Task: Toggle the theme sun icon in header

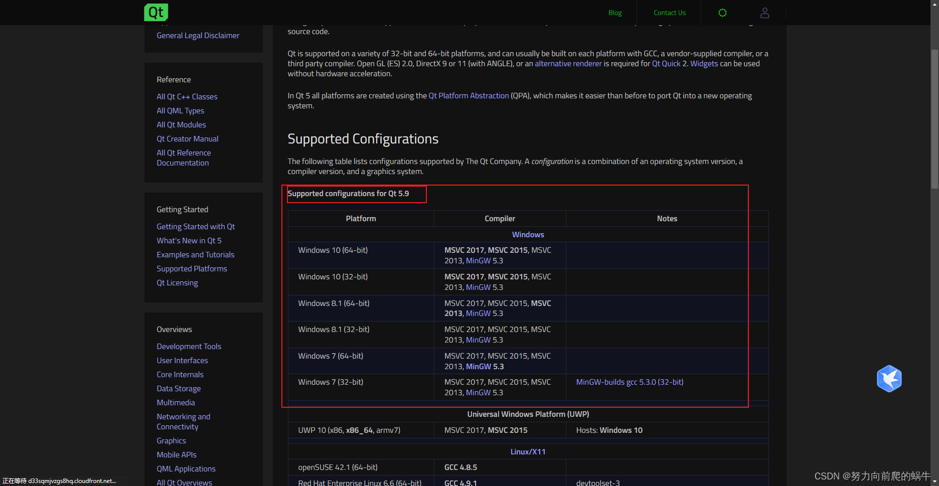Action: tap(722, 13)
